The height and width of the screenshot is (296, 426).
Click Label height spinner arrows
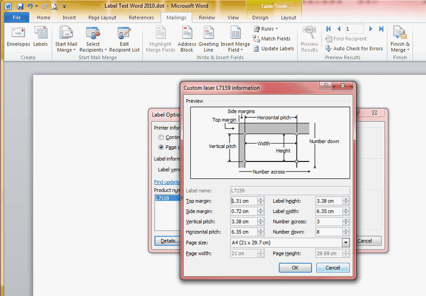tap(346, 201)
